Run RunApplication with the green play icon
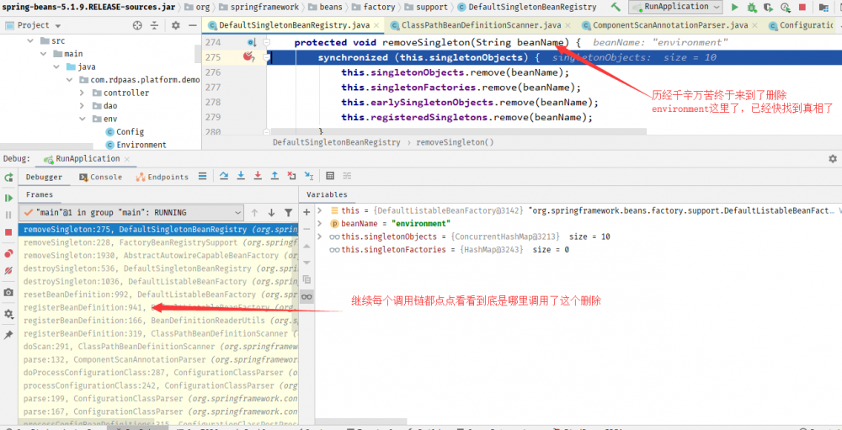842x430 pixels. pos(735,7)
